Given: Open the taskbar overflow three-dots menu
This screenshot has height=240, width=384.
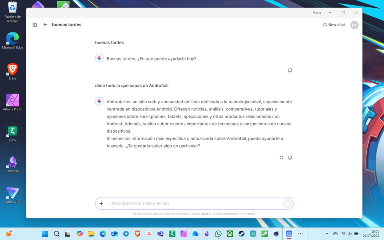Looking at the screenshot, I should [x=300, y=234].
